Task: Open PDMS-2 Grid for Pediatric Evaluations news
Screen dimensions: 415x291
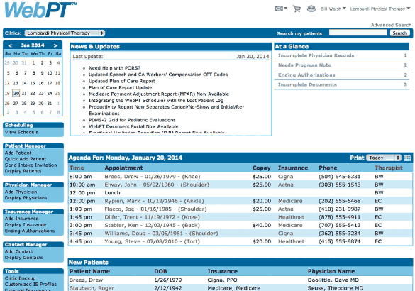Action: click(132, 120)
